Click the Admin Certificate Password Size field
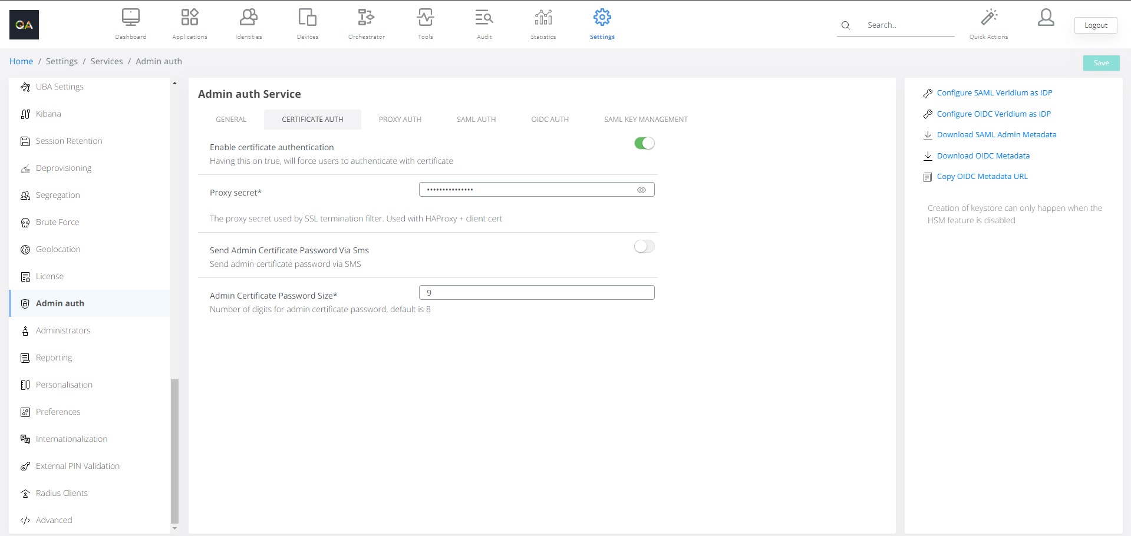Image resolution: width=1131 pixels, height=536 pixels. tap(536, 293)
